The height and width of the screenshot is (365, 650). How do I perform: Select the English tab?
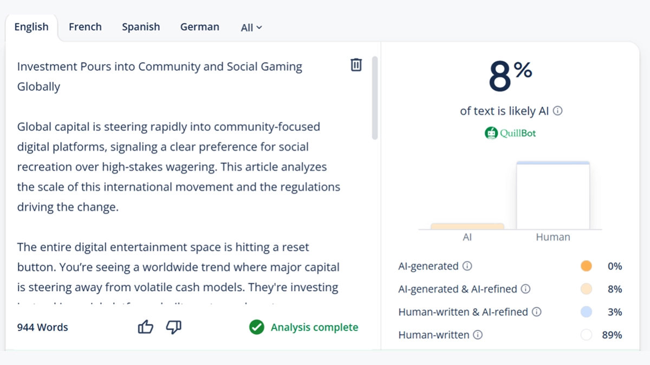[31, 27]
